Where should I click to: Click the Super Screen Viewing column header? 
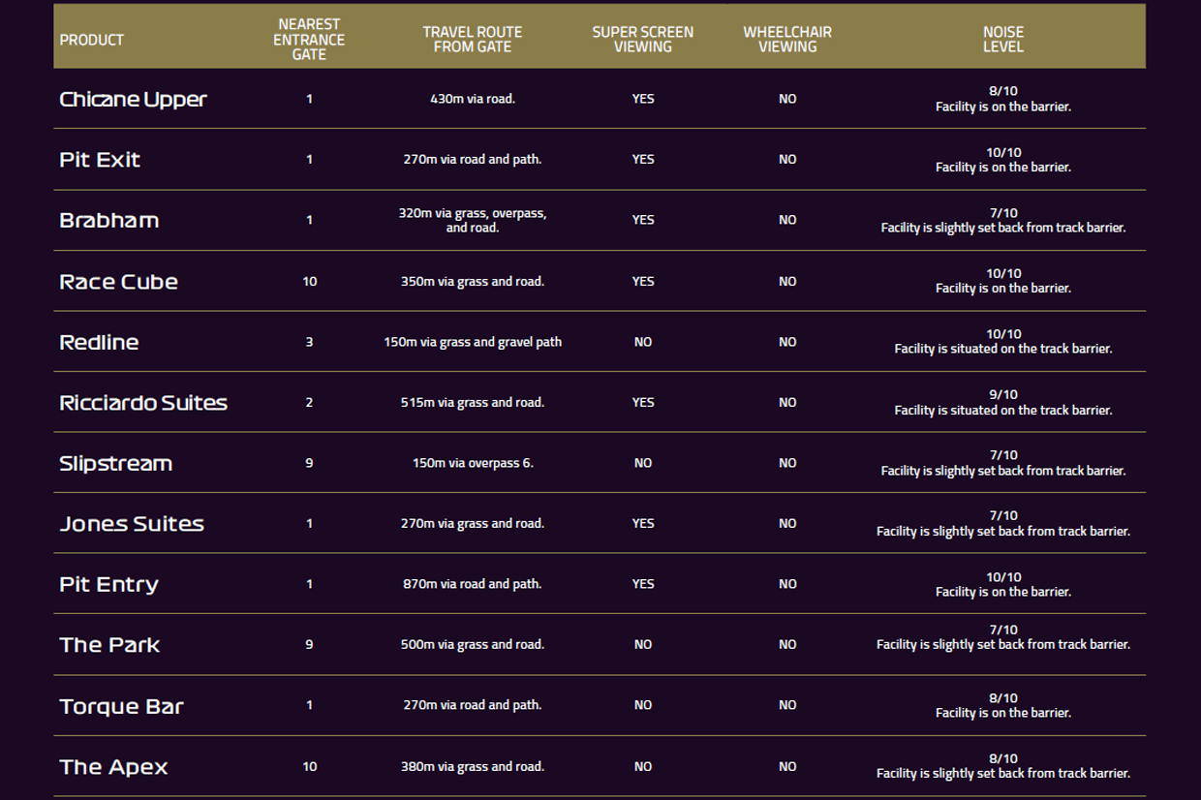coord(642,40)
